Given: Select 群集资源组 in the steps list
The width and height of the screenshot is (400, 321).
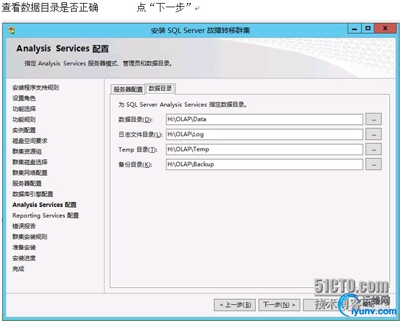Looking at the screenshot, I should [x=27, y=151].
